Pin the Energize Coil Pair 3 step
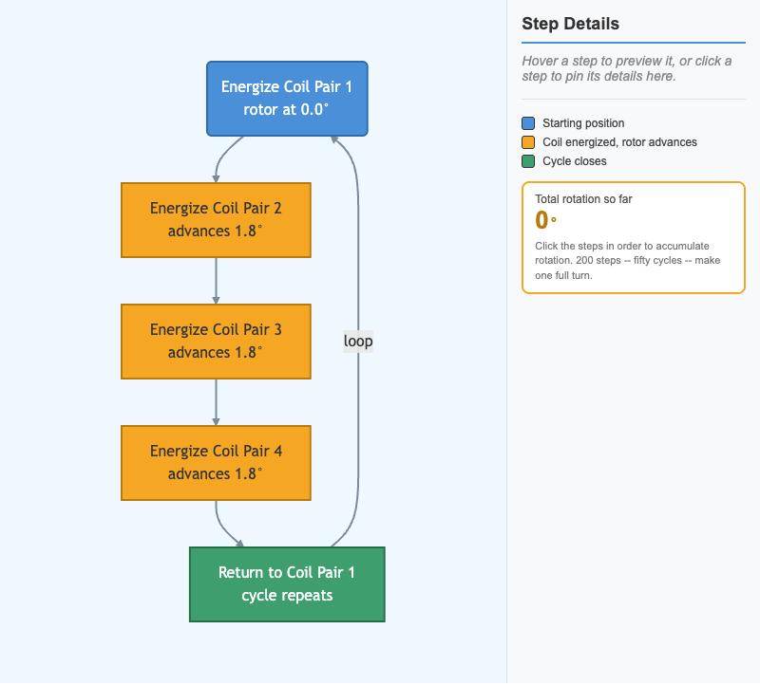The width and height of the screenshot is (760, 685). coord(216,342)
